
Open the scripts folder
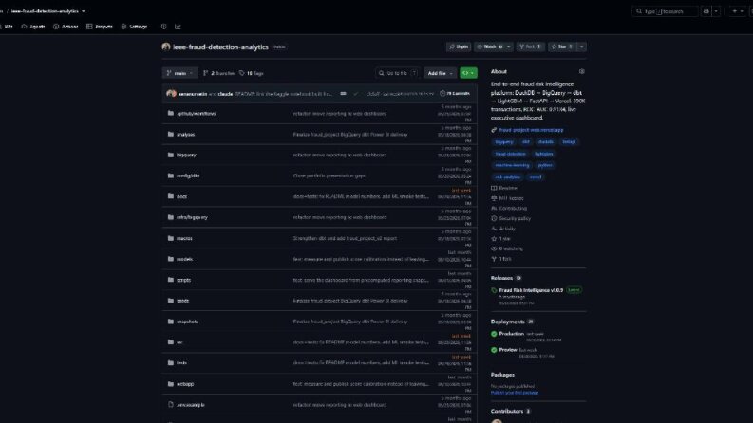coord(183,280)
